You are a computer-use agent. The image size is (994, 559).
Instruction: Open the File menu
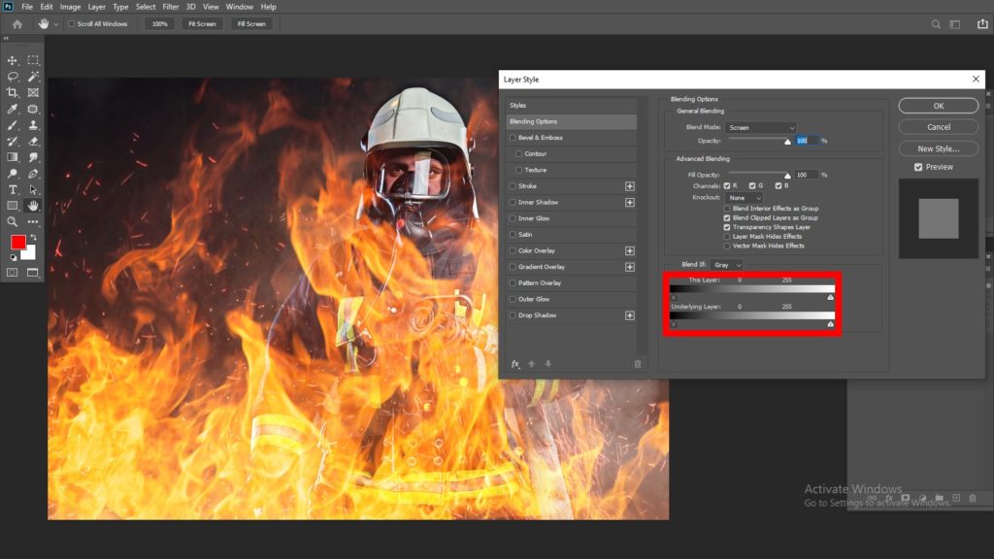click(27, 7)
